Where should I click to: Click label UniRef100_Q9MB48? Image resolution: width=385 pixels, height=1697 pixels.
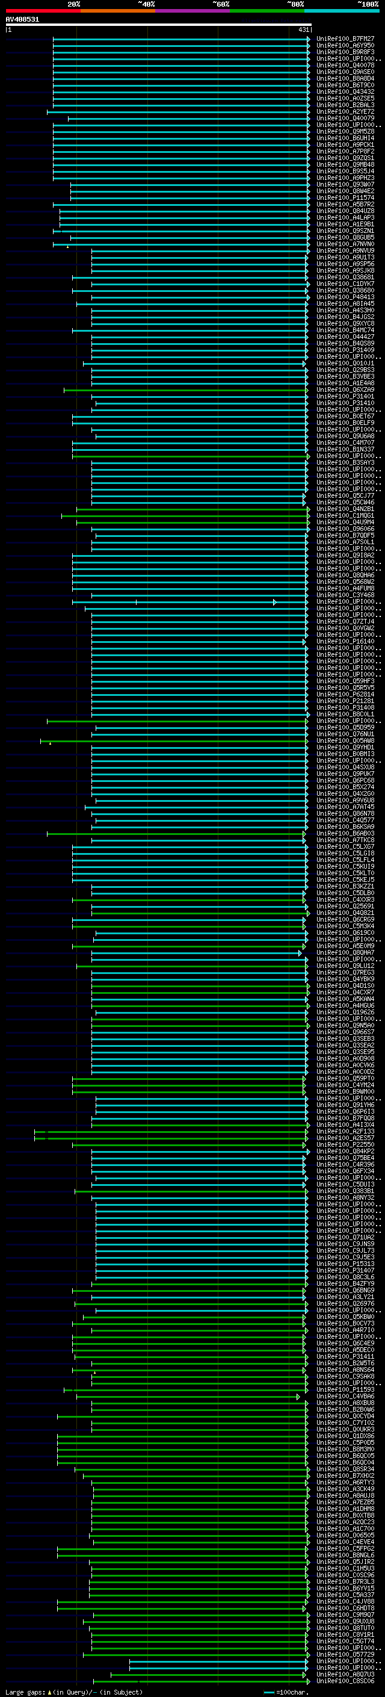pyautogui.click(x=345, y=165)
